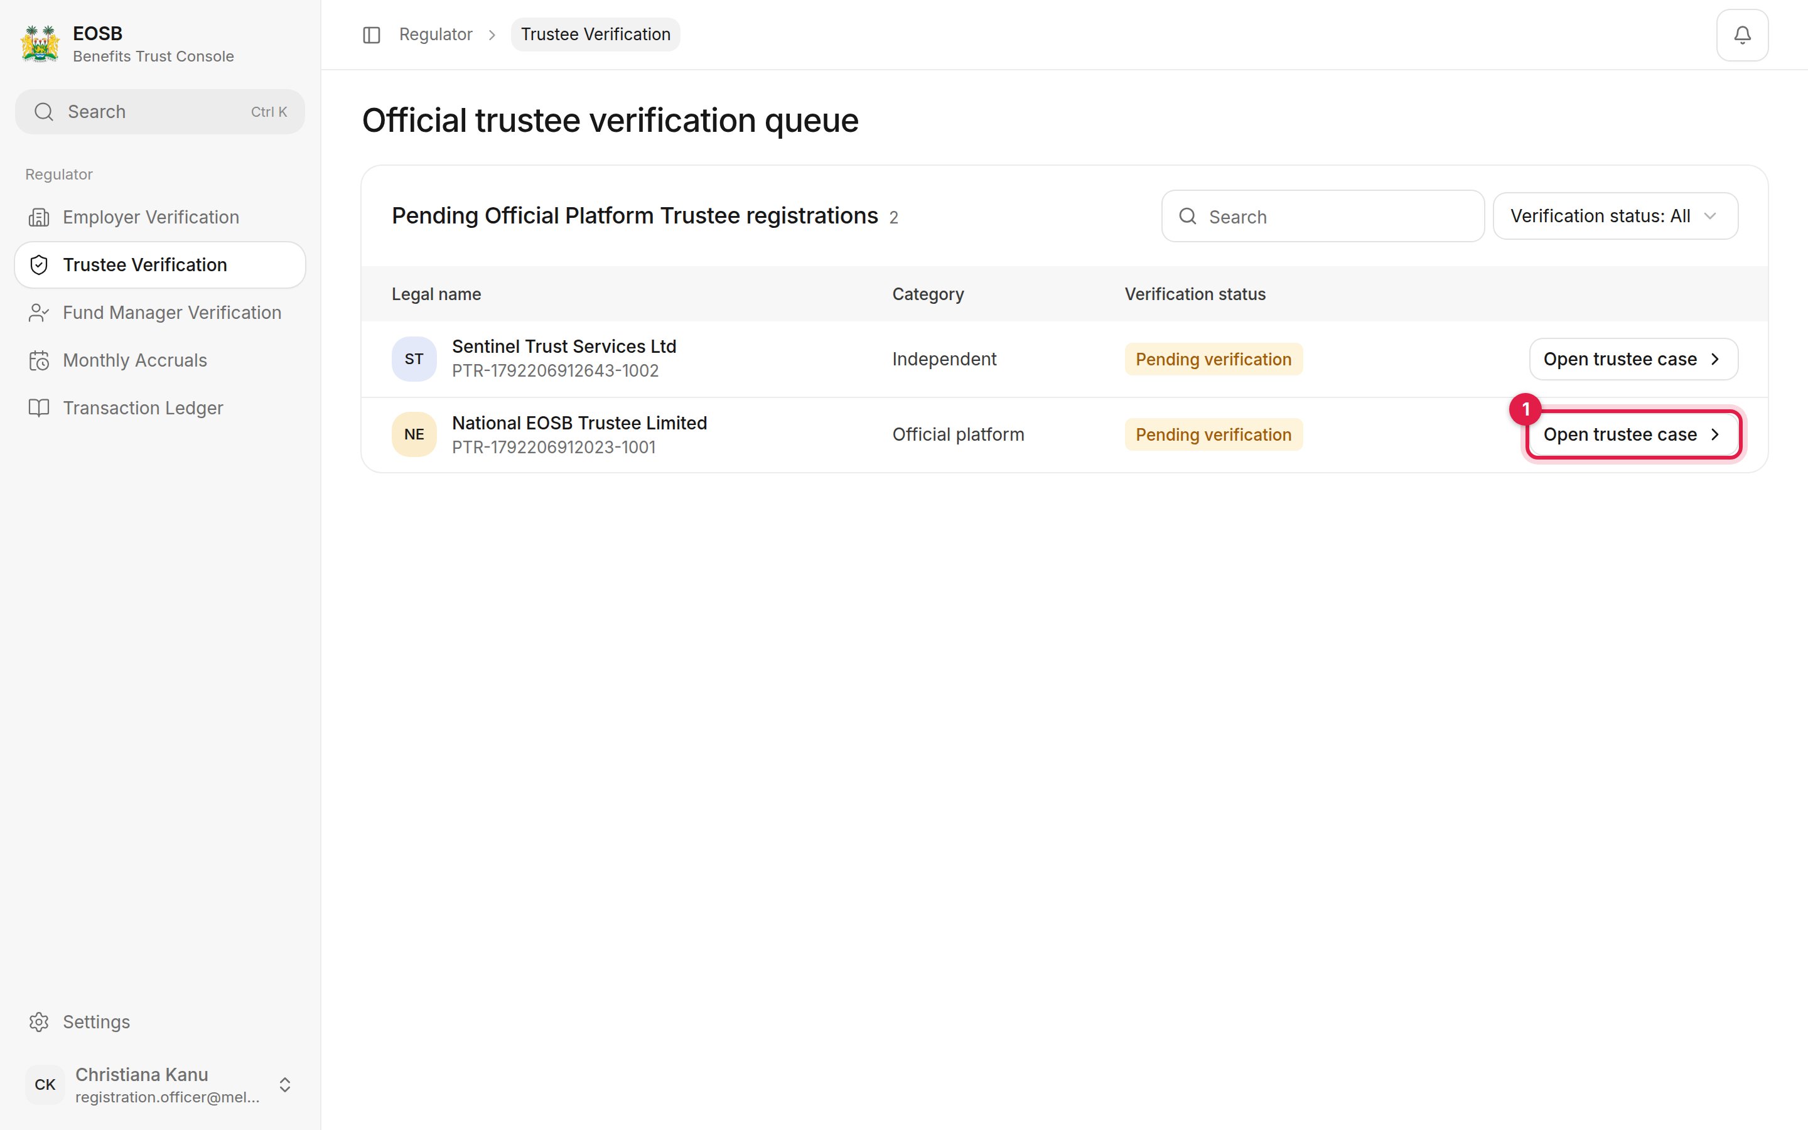Navigate to Monthly Accruals

click(x=160, y=361)
